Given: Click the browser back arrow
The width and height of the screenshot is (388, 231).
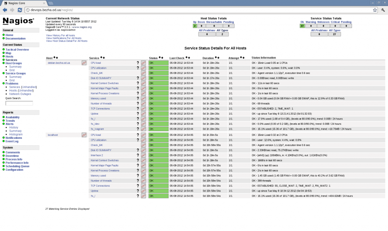Looking at the screenshot, I should [4, 10].
